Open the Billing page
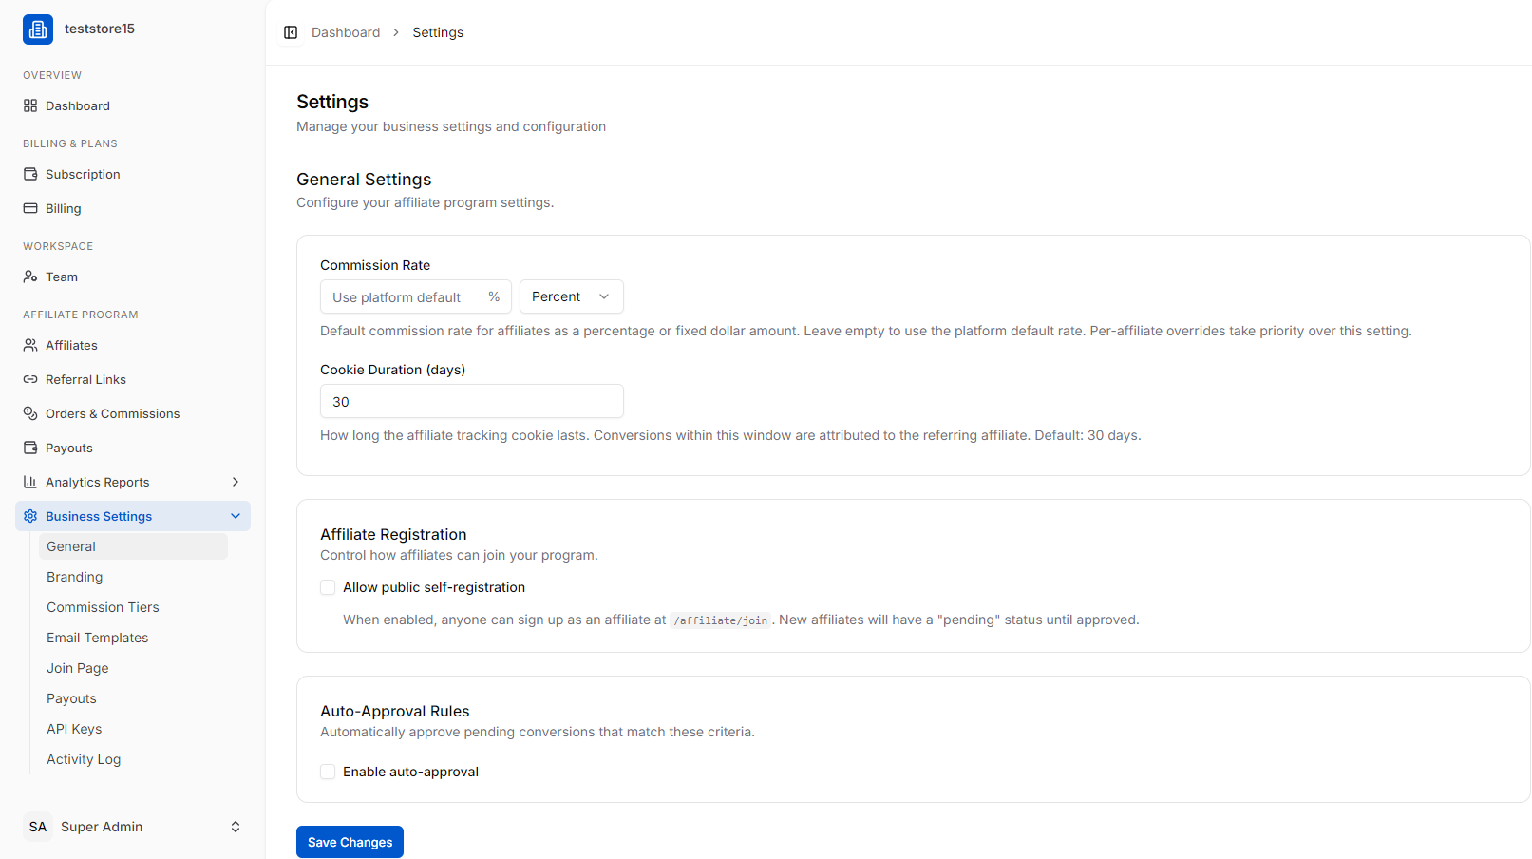The width and height of the screenshot is (1532, 859). [x=133, y=208]
